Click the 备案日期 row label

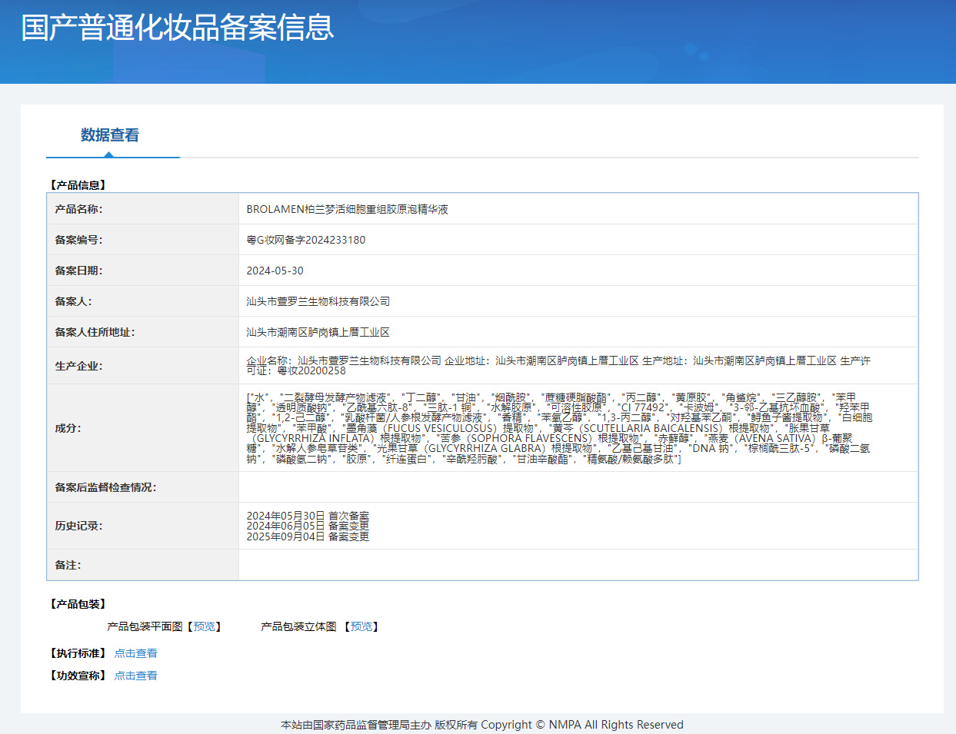click(78, 271)
